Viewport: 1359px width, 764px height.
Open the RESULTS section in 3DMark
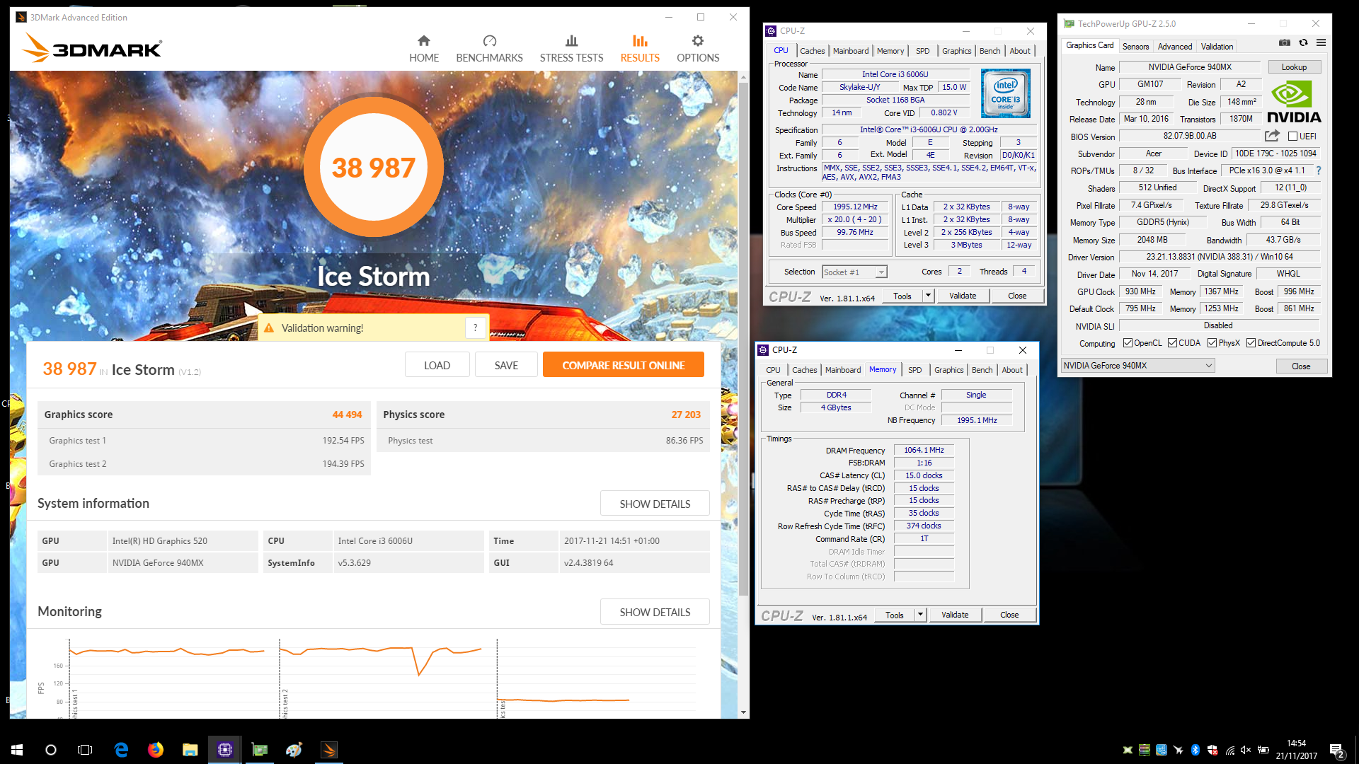pos(640,49)
